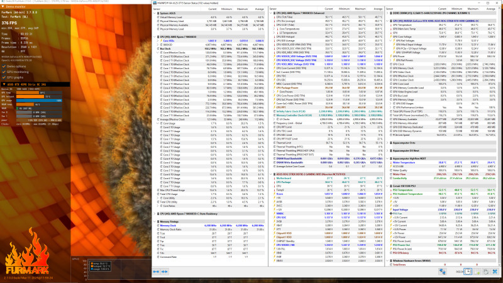The image size is (503, 283).
Task: Select the GPU Power row
Action: [x=442, y=57]
